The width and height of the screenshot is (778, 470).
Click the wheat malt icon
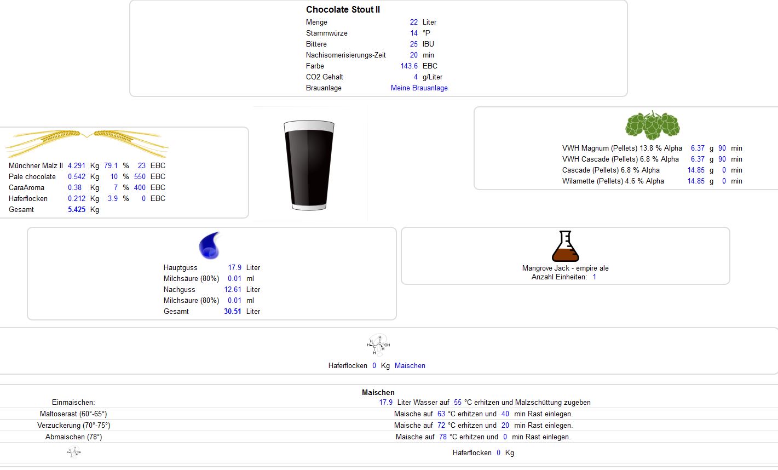[x=87, y=142]
